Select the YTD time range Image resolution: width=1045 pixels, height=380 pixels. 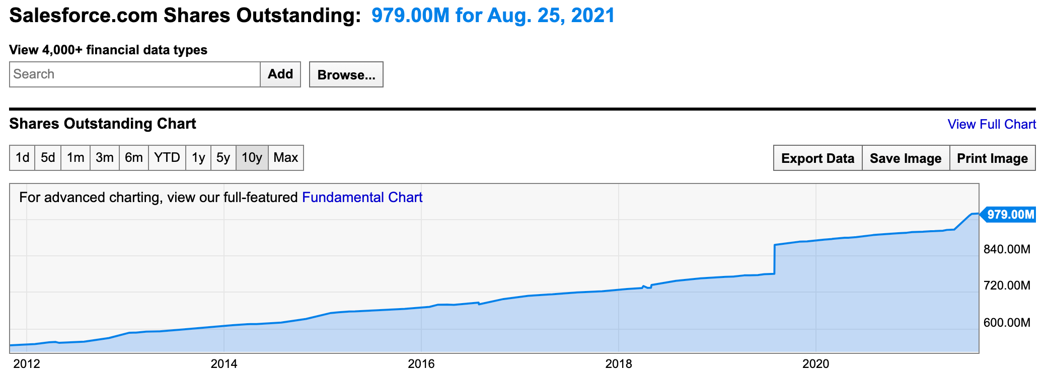pos(167,158)
